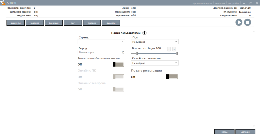This screenshot has width=260, height=138.
Task: Click the plus age stepper button
Action: [x=174, y=49]
